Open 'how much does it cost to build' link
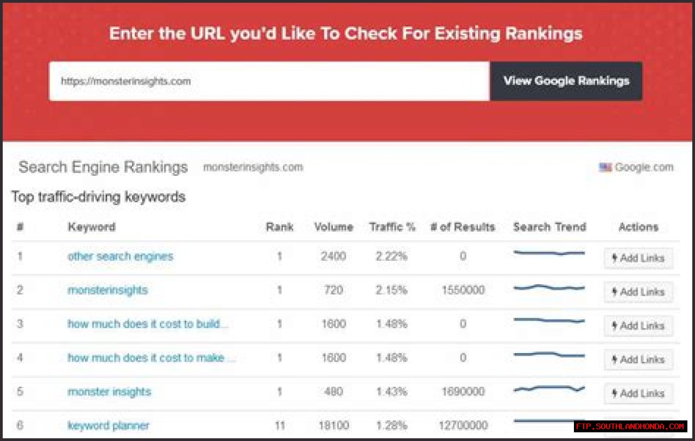Screen dimensions: 695x441 [x=148, y=324]
